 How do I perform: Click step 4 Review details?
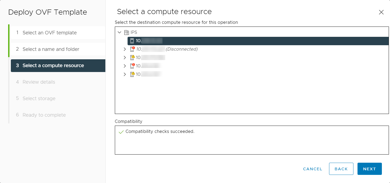pos(58,82)
